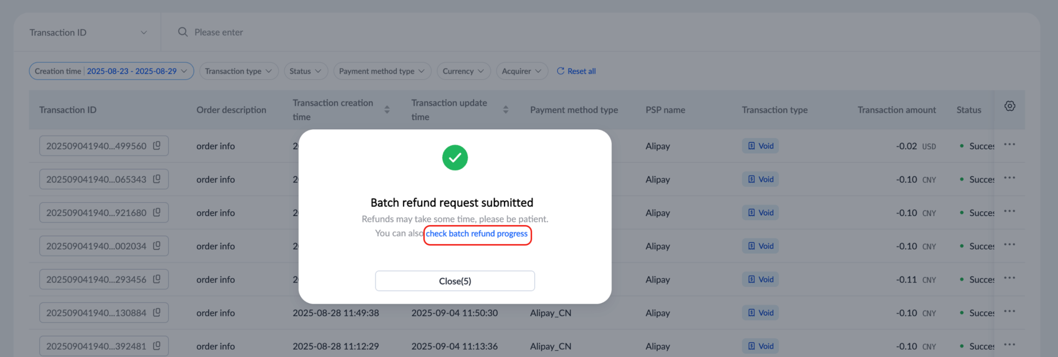
Task: Click the Please enter search field
Action: [x=369, y=32]
